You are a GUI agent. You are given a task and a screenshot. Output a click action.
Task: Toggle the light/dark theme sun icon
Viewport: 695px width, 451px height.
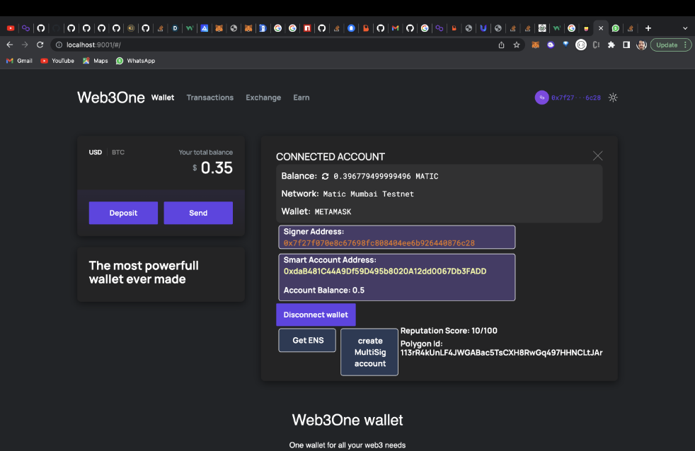pos(613,98)
